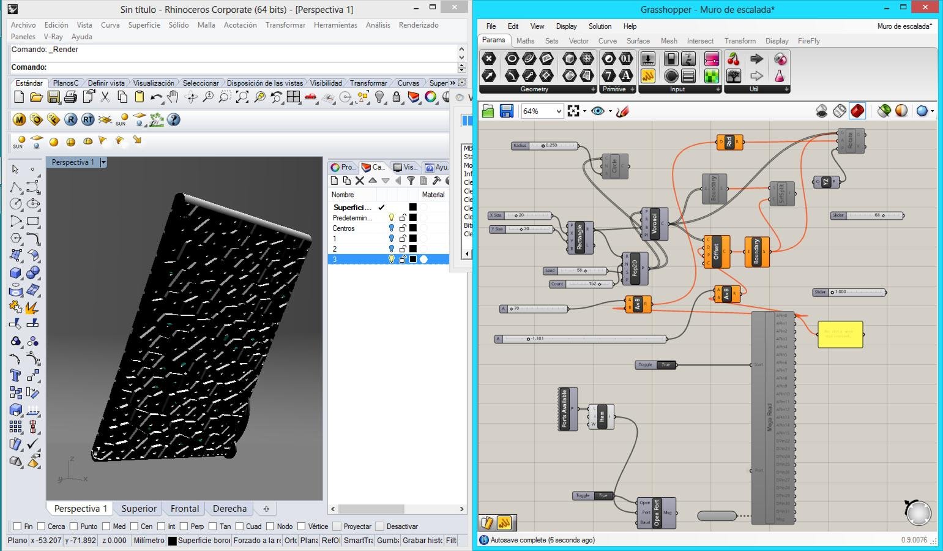Open Grasshopper sketch tool (red pen icon)
The image size is (943, 551).
[x=622, y=111]
